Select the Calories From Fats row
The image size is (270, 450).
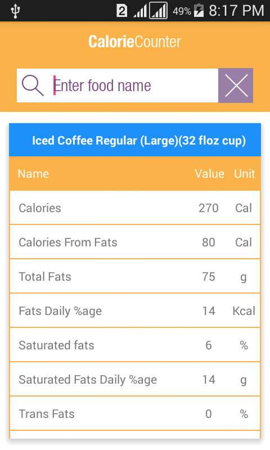coord(135,242)
